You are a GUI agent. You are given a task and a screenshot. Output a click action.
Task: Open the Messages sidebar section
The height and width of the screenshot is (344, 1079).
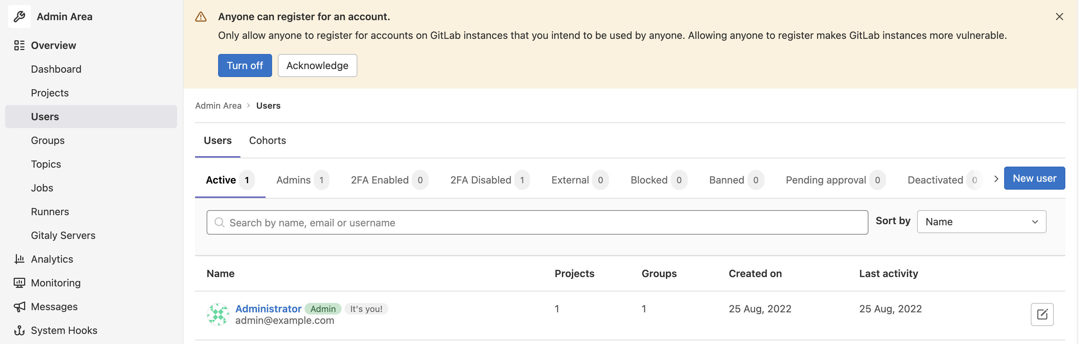point(91,307)
